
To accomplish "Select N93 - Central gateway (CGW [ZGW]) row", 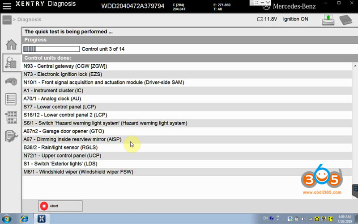I will [187, 66].
